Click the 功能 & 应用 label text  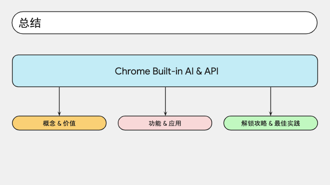165,123
